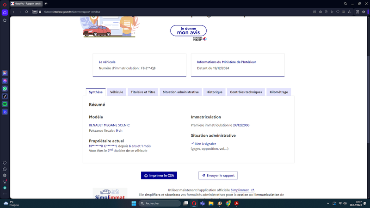View site security lock info
Screen dimensions: 370x208
[40, 12]
